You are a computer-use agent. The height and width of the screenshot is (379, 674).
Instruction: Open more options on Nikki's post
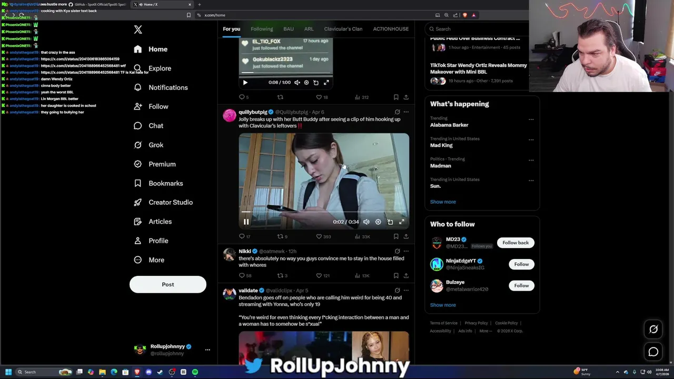pos(406,251)
